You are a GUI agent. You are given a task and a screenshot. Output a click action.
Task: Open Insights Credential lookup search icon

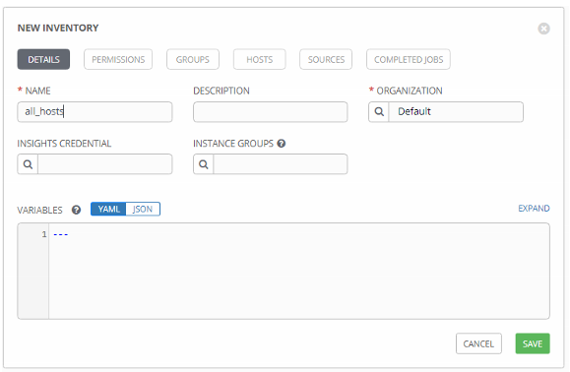point(28,164)
